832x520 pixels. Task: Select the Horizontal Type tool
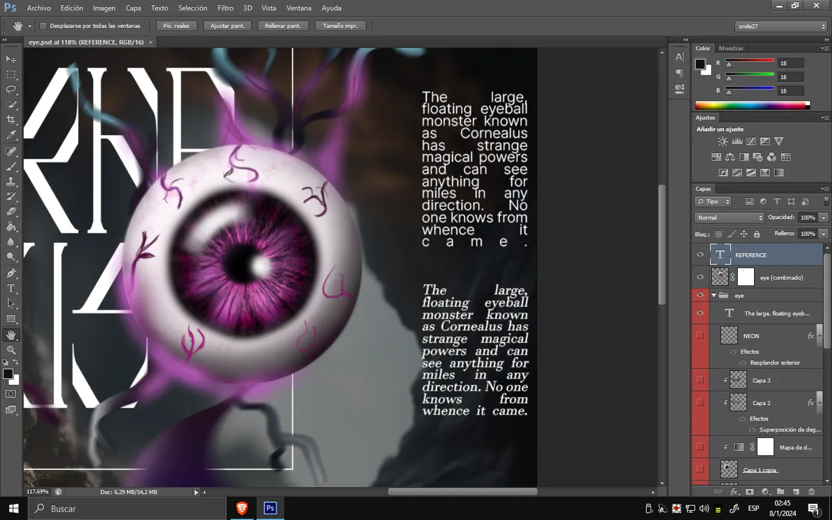(x=11, y=289)
